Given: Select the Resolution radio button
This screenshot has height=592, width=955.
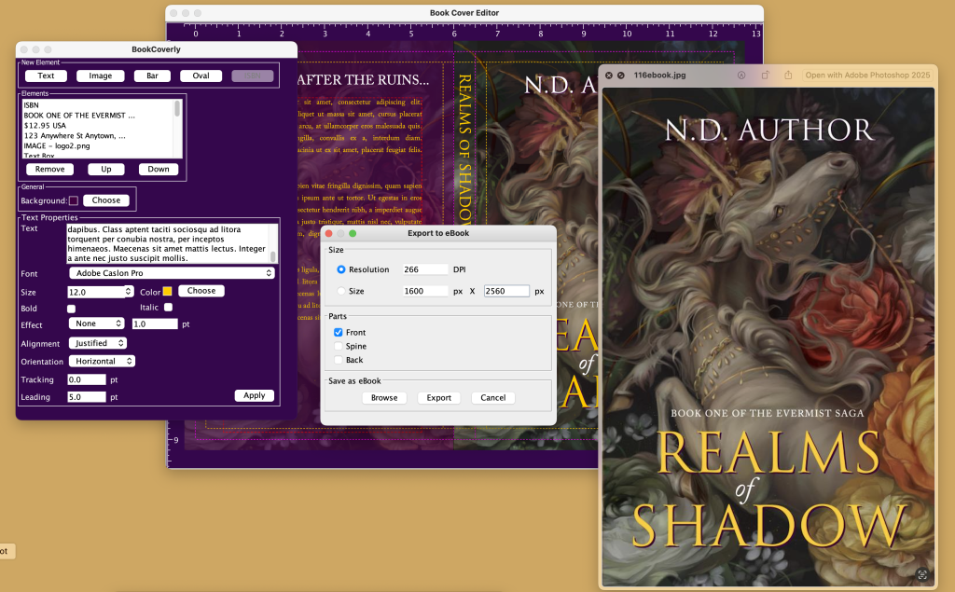Looking at the screenshot, I should [x=341, y=269].
